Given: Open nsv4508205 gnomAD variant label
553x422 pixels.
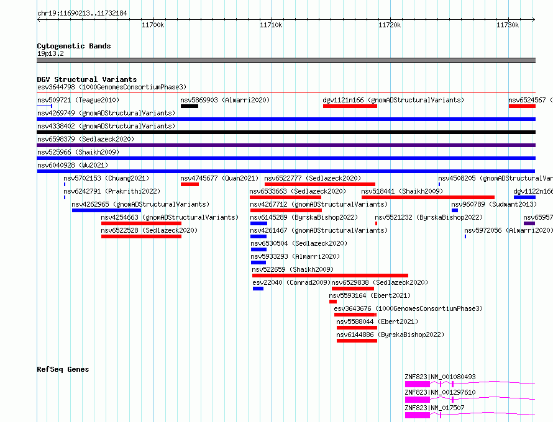Looking at the screenshot, I should click(x=495, y=178).
